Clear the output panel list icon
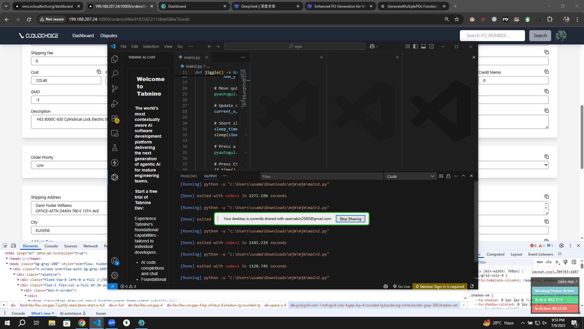The height and width of the screenshot is (329, 584). [441, 176]
